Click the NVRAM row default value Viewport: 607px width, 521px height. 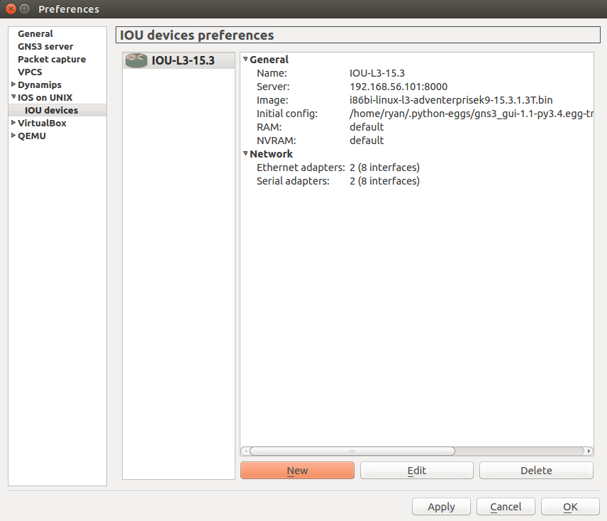[x=367, y=141]
